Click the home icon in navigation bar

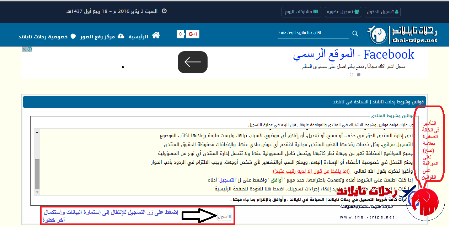156,35
